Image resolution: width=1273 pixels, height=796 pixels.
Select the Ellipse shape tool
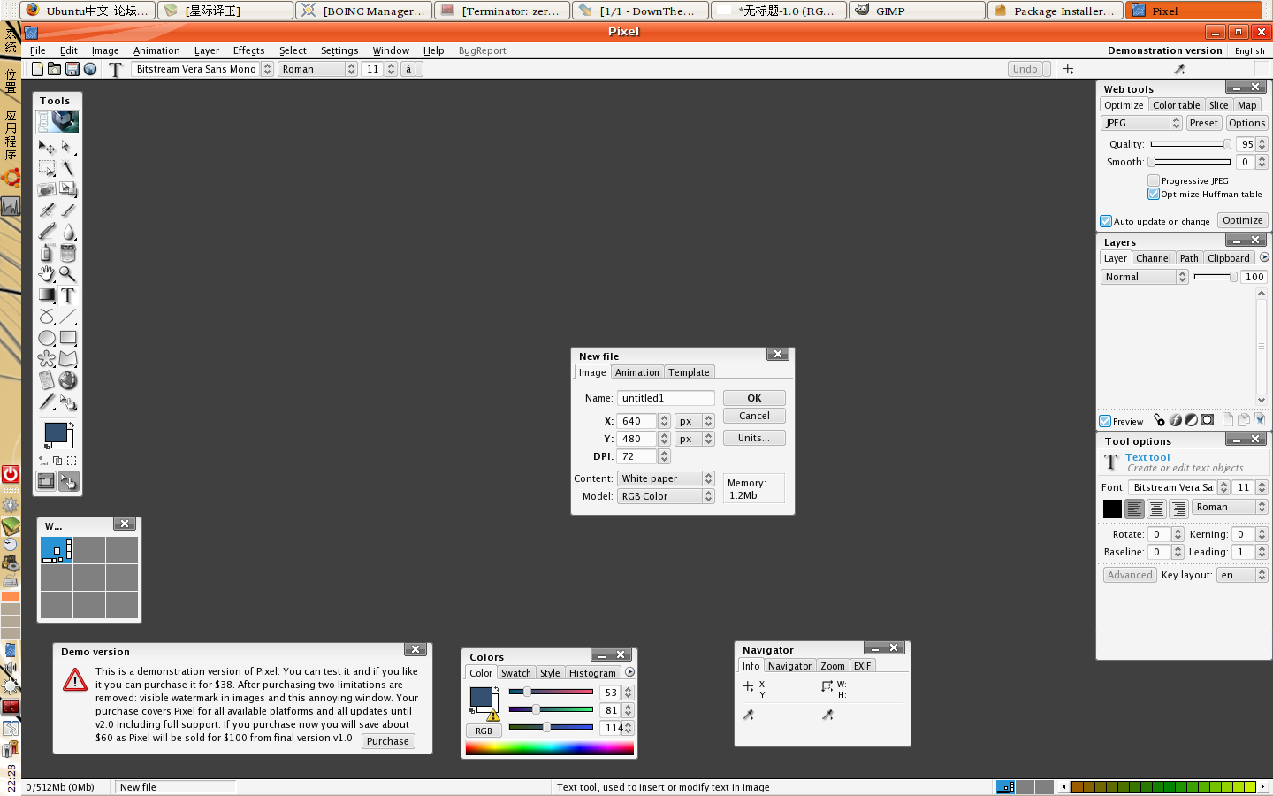click(47, 338)
